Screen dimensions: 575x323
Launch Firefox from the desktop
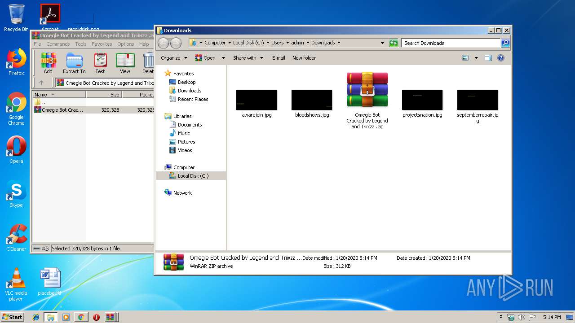[x=16, y=62]
